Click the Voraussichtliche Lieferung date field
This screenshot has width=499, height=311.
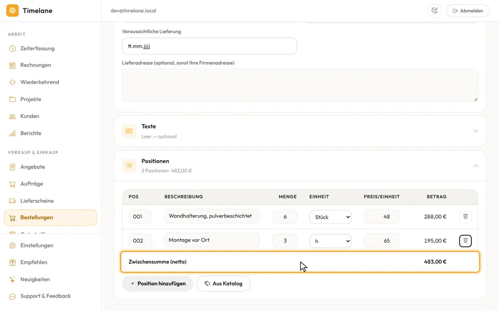pos(209,46)
